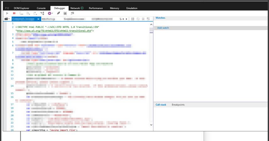The width and height of the screenshot is (269, 141).
Task: Click the third icon right of script tabs
Action: coord(143,19)
